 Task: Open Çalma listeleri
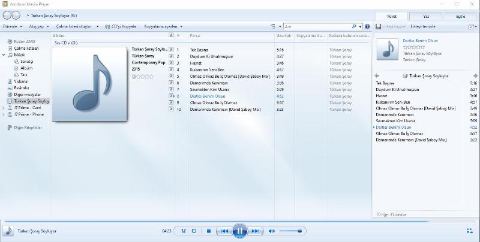click(x=26, y=49)
